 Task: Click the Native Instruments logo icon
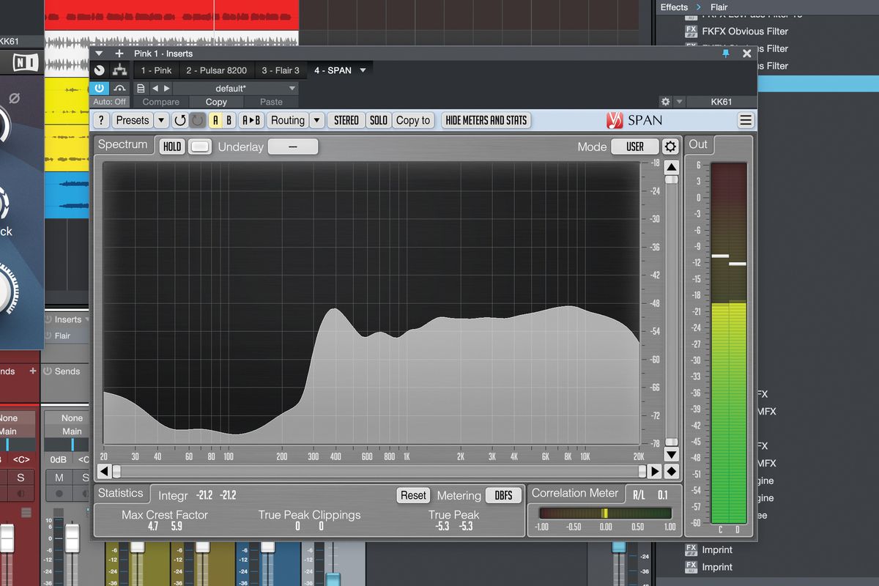click(x=24, y=63)
